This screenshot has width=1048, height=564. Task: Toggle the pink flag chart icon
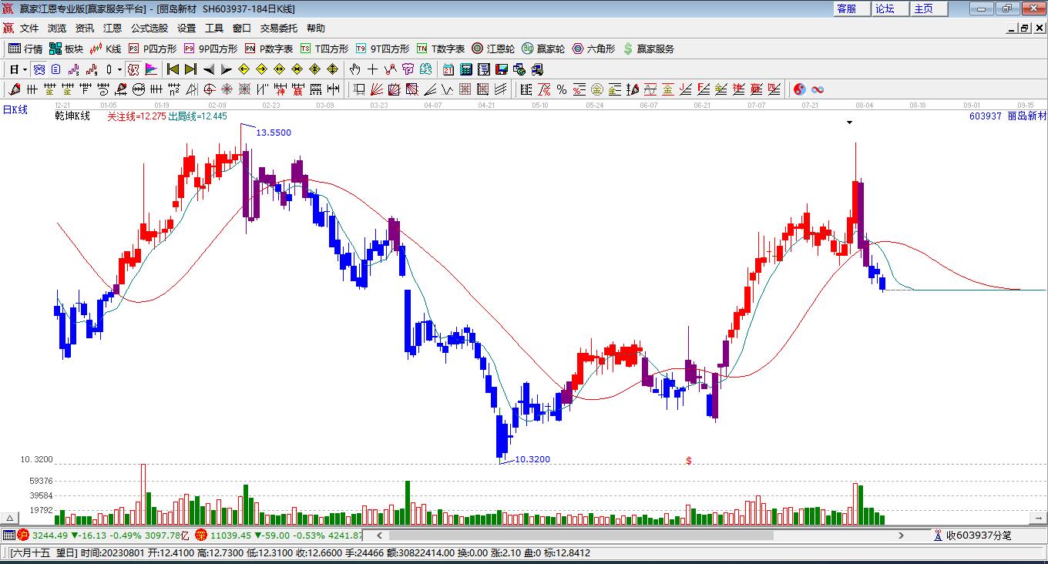point(152,69)
